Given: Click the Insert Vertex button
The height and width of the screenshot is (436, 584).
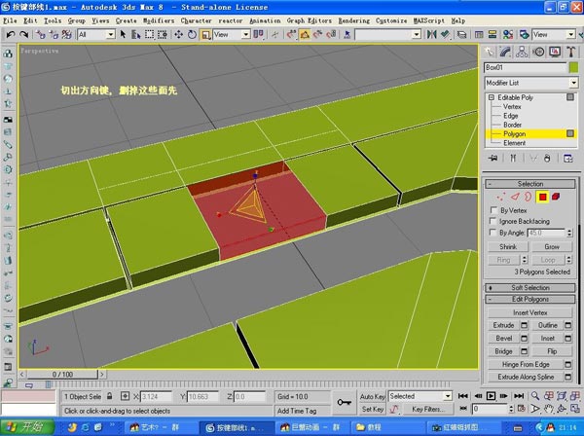Looking at the screenshot, I should tap(530, 312).
